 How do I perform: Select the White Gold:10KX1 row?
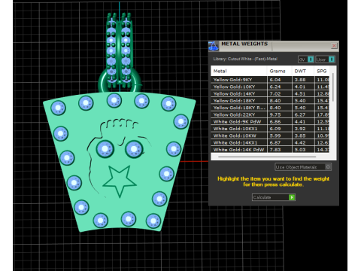270,129
